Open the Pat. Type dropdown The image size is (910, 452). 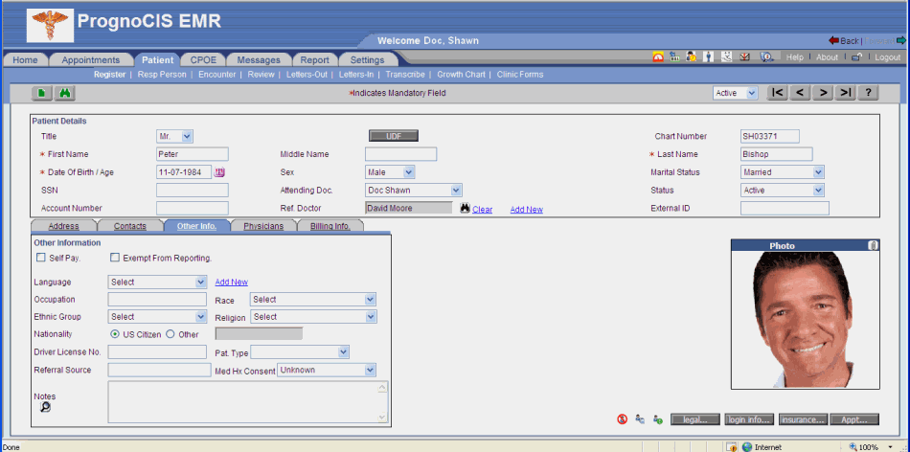pos(300,352)
